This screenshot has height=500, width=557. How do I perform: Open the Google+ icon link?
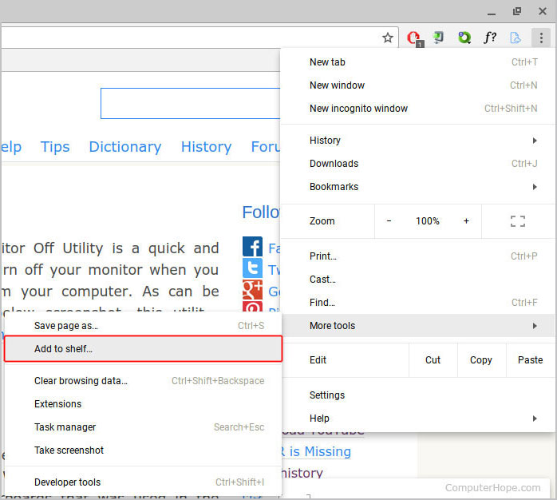coord(252,289)
